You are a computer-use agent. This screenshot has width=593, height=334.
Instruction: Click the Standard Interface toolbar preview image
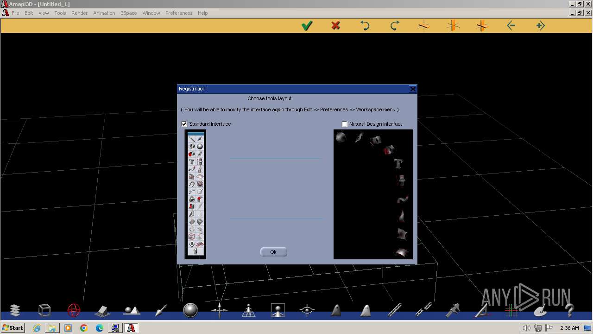195,194
